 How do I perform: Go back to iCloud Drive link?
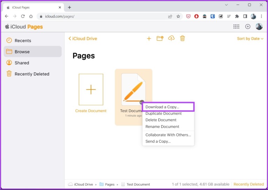tap(83, 39)
